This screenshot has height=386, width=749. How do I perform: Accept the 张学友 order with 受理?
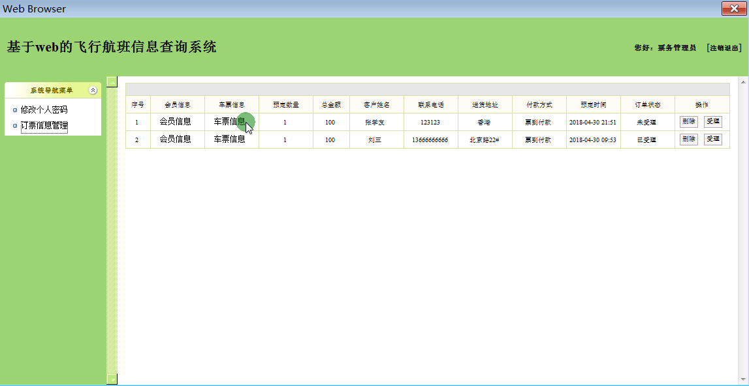click(x=712, y=122)
